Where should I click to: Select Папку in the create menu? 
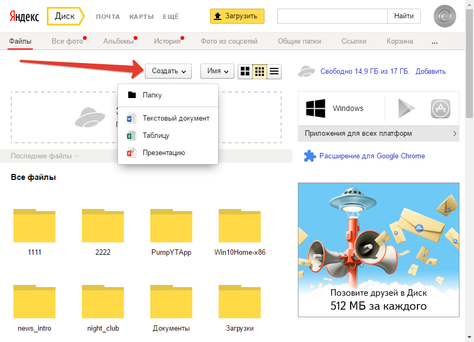click(152, 95)
